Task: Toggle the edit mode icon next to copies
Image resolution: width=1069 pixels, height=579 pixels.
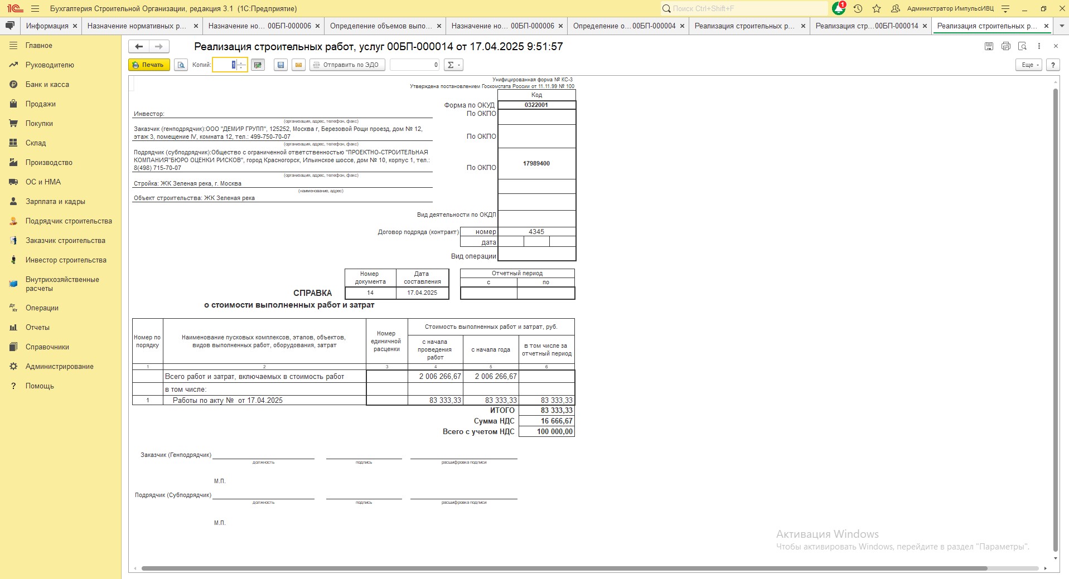Action: tap(258, 65)
